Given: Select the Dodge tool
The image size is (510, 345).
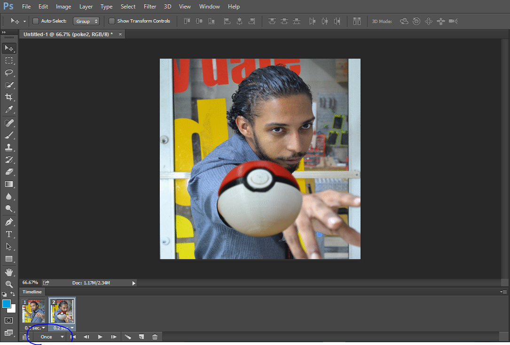Looking at the screenshot, I should point(9,208).
